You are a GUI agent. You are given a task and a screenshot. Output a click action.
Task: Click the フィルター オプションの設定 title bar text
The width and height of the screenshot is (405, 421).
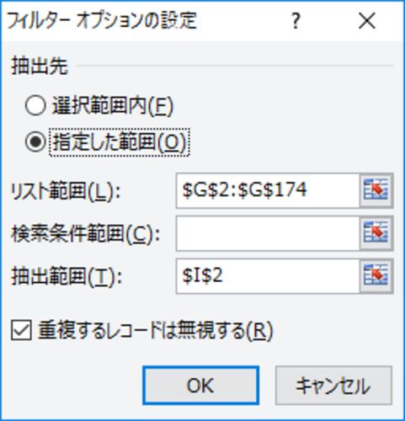pos(102,21)
